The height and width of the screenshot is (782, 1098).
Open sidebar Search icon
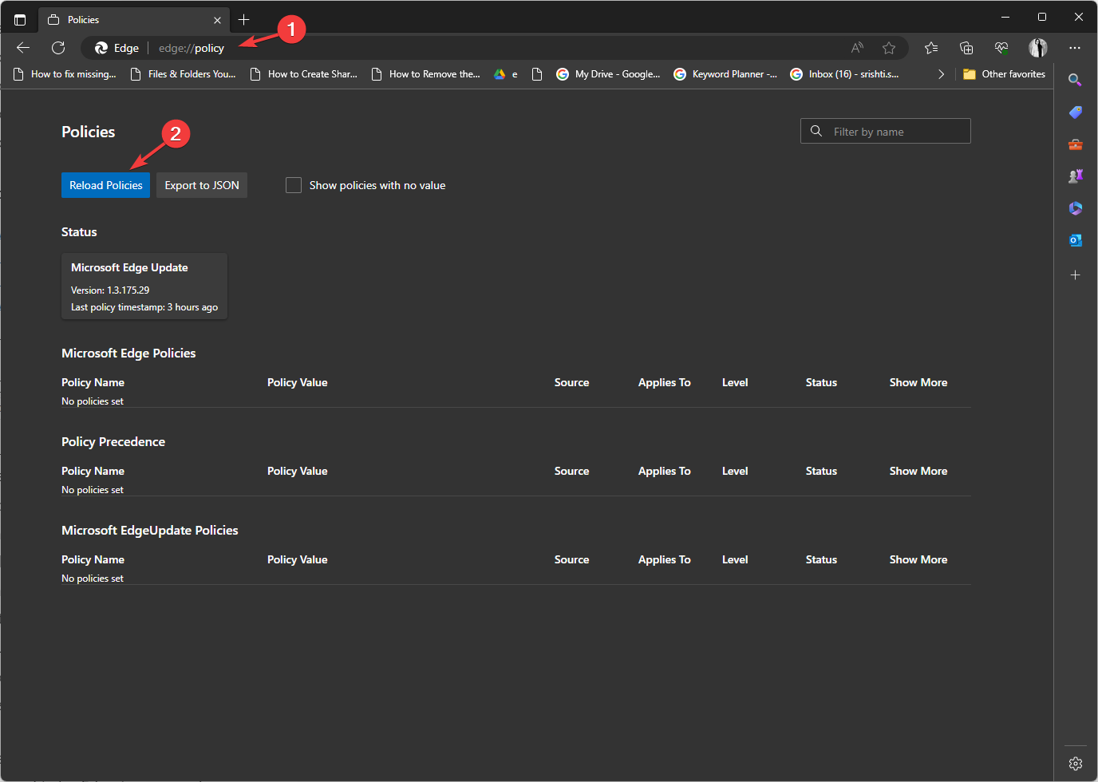[x=1075, y=80]
